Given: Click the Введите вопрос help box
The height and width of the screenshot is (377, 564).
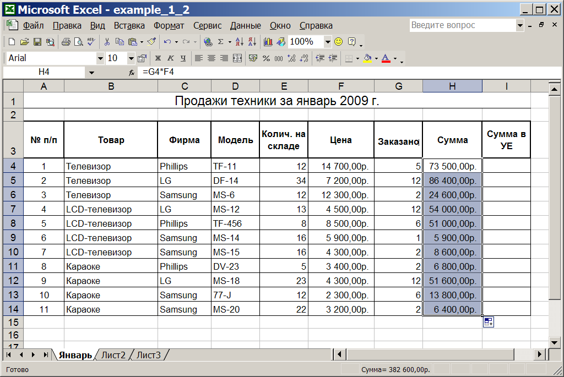Looking at the screenshot, I should tap(463, 25).
